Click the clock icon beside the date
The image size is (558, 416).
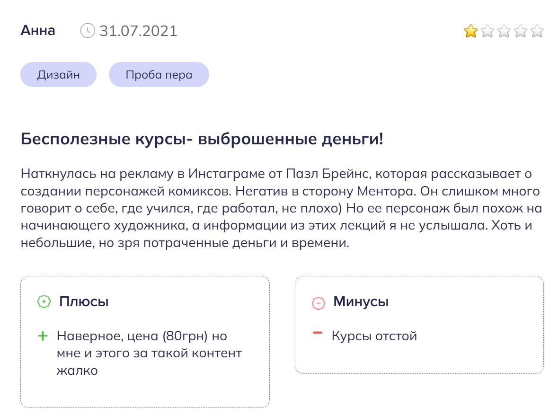click(x=88, y=31)
